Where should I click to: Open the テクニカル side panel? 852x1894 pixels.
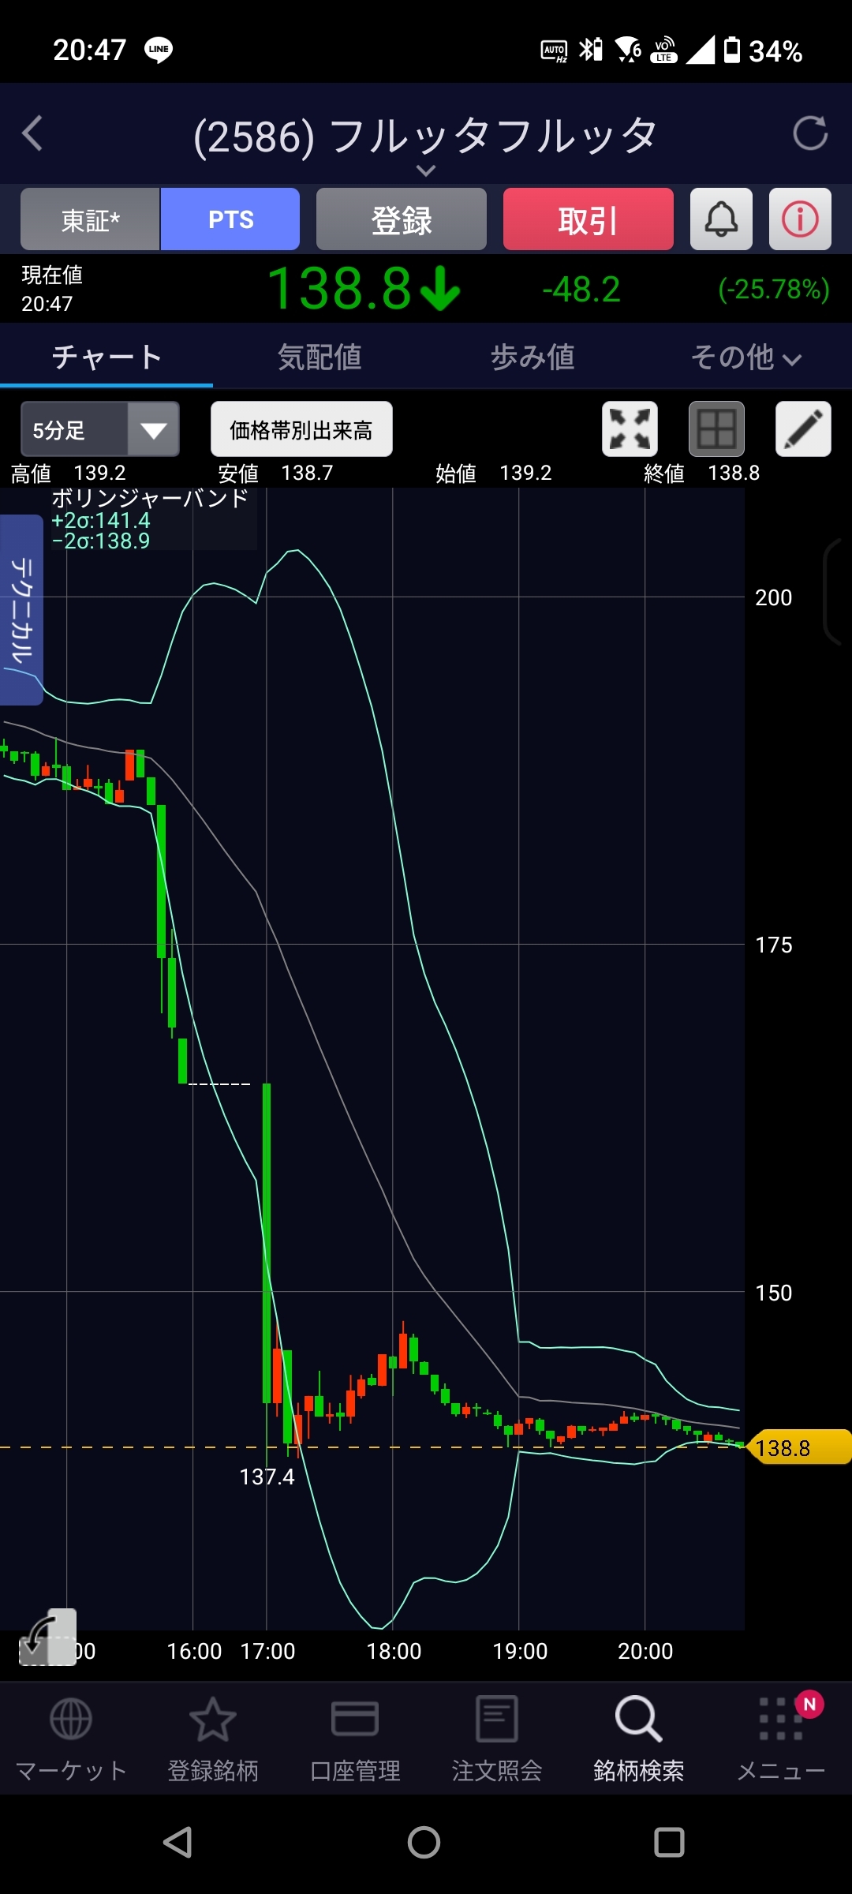(x=21, y=609)
